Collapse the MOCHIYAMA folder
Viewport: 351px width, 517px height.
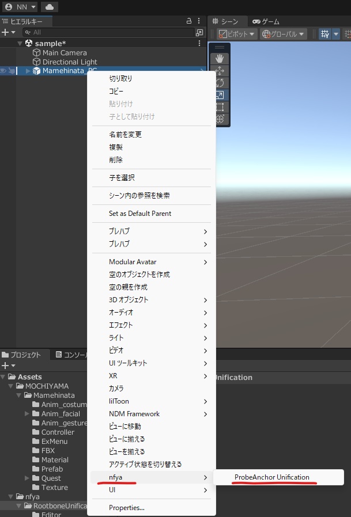click(11, 386)
